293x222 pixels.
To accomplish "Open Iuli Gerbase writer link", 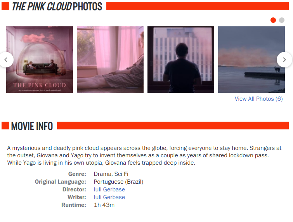I will point(109,197).
